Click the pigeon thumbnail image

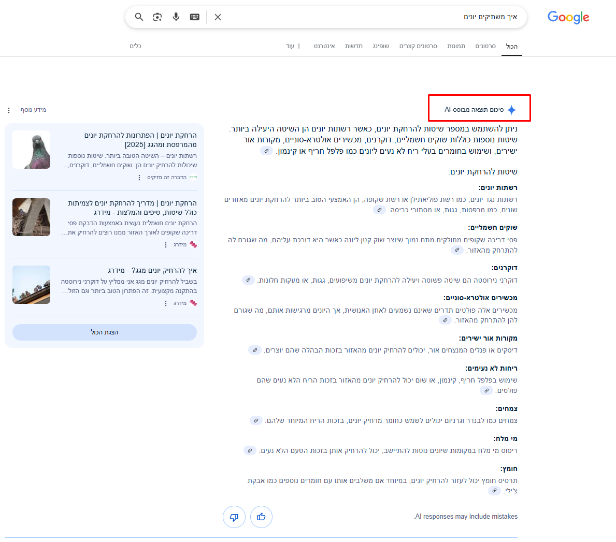pyautogui.click(x=32, y=150)
